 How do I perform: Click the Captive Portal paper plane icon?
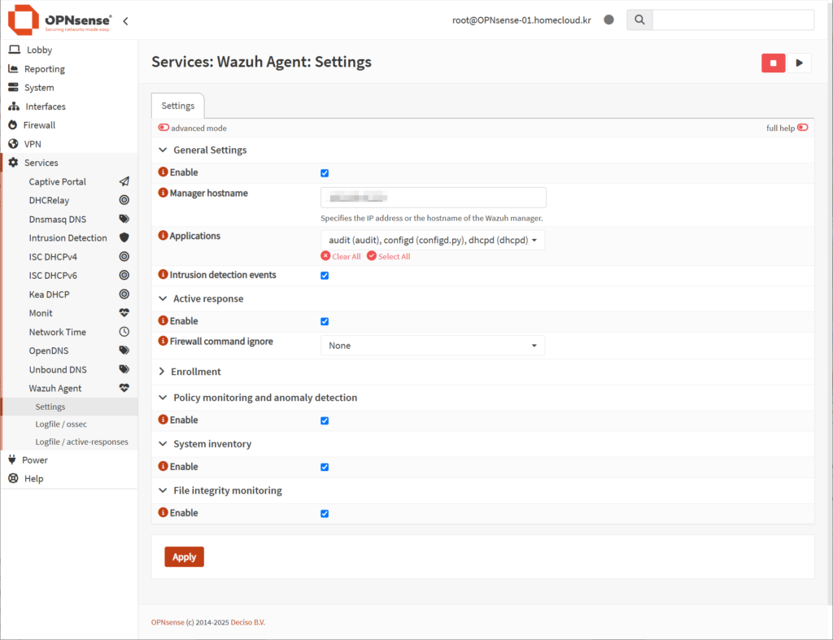(124, 182)
